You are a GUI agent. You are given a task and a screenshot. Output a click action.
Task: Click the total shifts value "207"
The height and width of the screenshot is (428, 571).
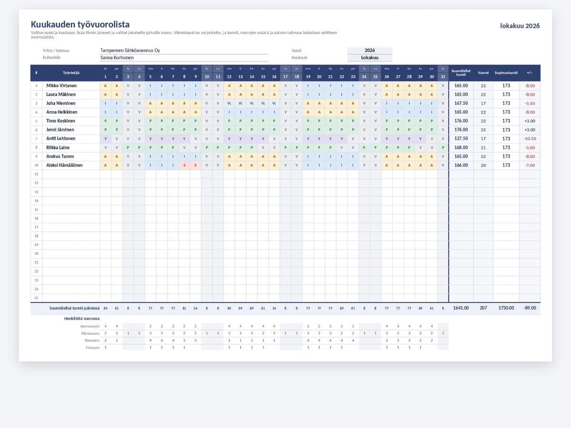tap(483, 308)
